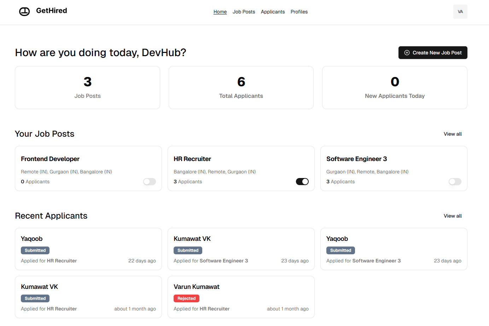Click the Rejected status badge
Screen dimensions: 489x326
[186, 298]
